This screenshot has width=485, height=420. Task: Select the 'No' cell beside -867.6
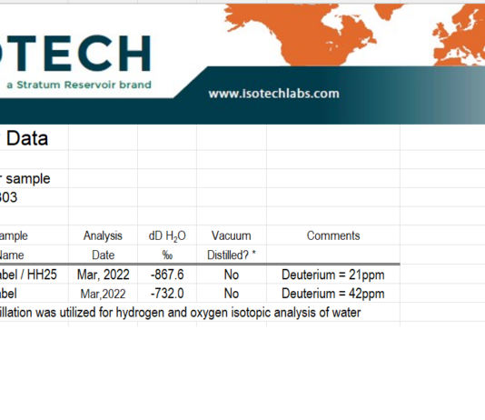point(232,275)
